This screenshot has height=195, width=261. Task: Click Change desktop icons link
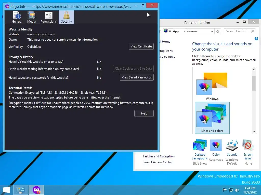pos(166,51)
